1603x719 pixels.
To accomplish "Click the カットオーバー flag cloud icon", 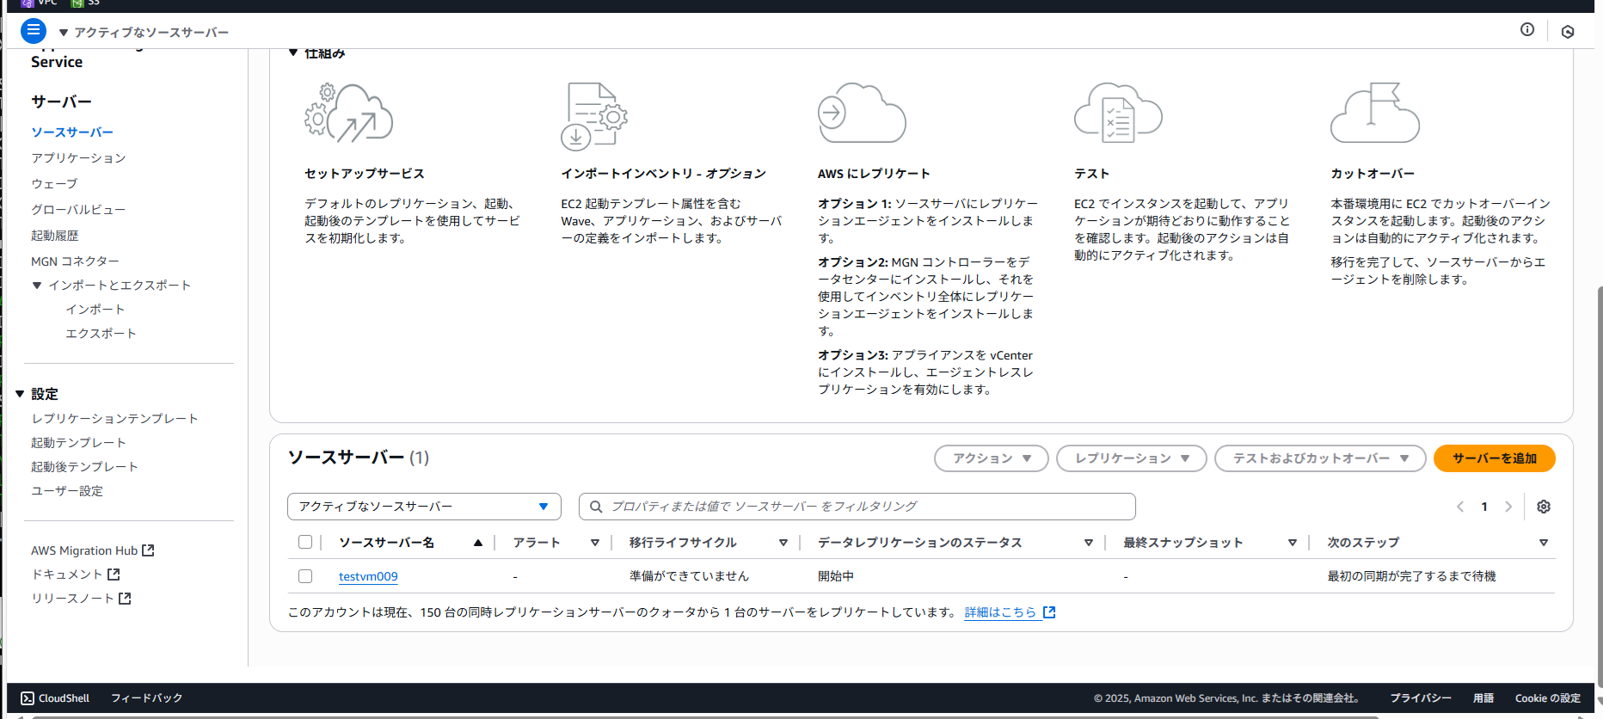I will coord(1374,113).
